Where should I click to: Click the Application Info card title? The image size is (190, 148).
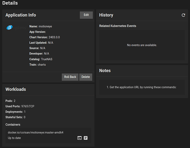tap(21, 15)
